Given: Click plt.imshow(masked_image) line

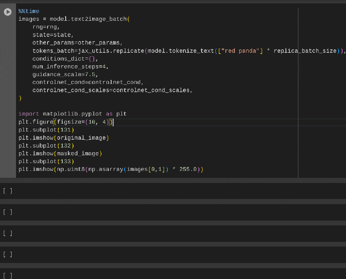Looking at the screenshot, I should [x=60, y=154].
